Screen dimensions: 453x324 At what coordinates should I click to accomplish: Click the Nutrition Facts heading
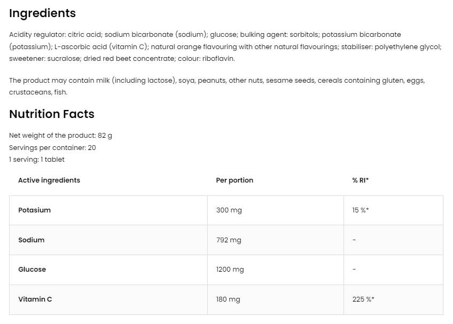click(52, 114)
